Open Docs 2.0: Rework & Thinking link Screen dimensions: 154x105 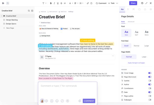(49, 29)
